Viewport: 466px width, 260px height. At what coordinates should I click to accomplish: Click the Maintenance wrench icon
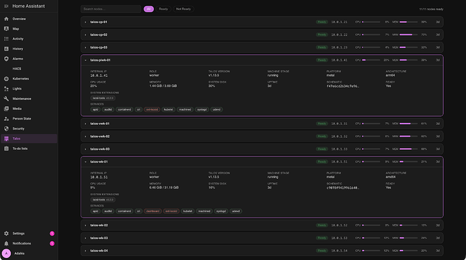(x=6, y=99)
